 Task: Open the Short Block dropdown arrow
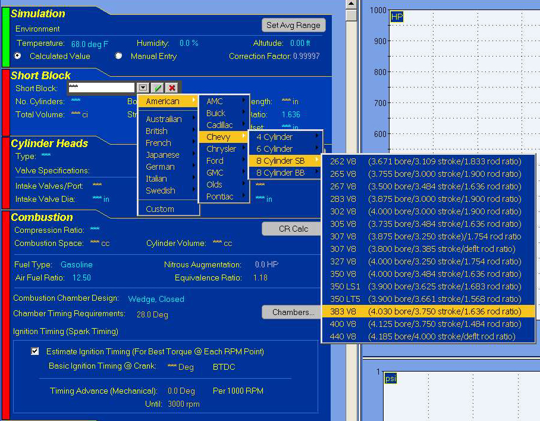click(143, 88)
